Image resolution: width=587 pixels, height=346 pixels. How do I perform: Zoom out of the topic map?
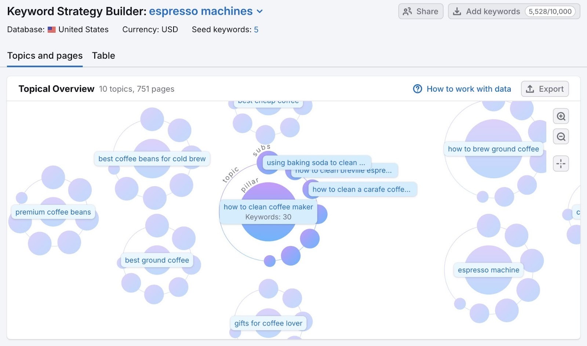[561, 136]
